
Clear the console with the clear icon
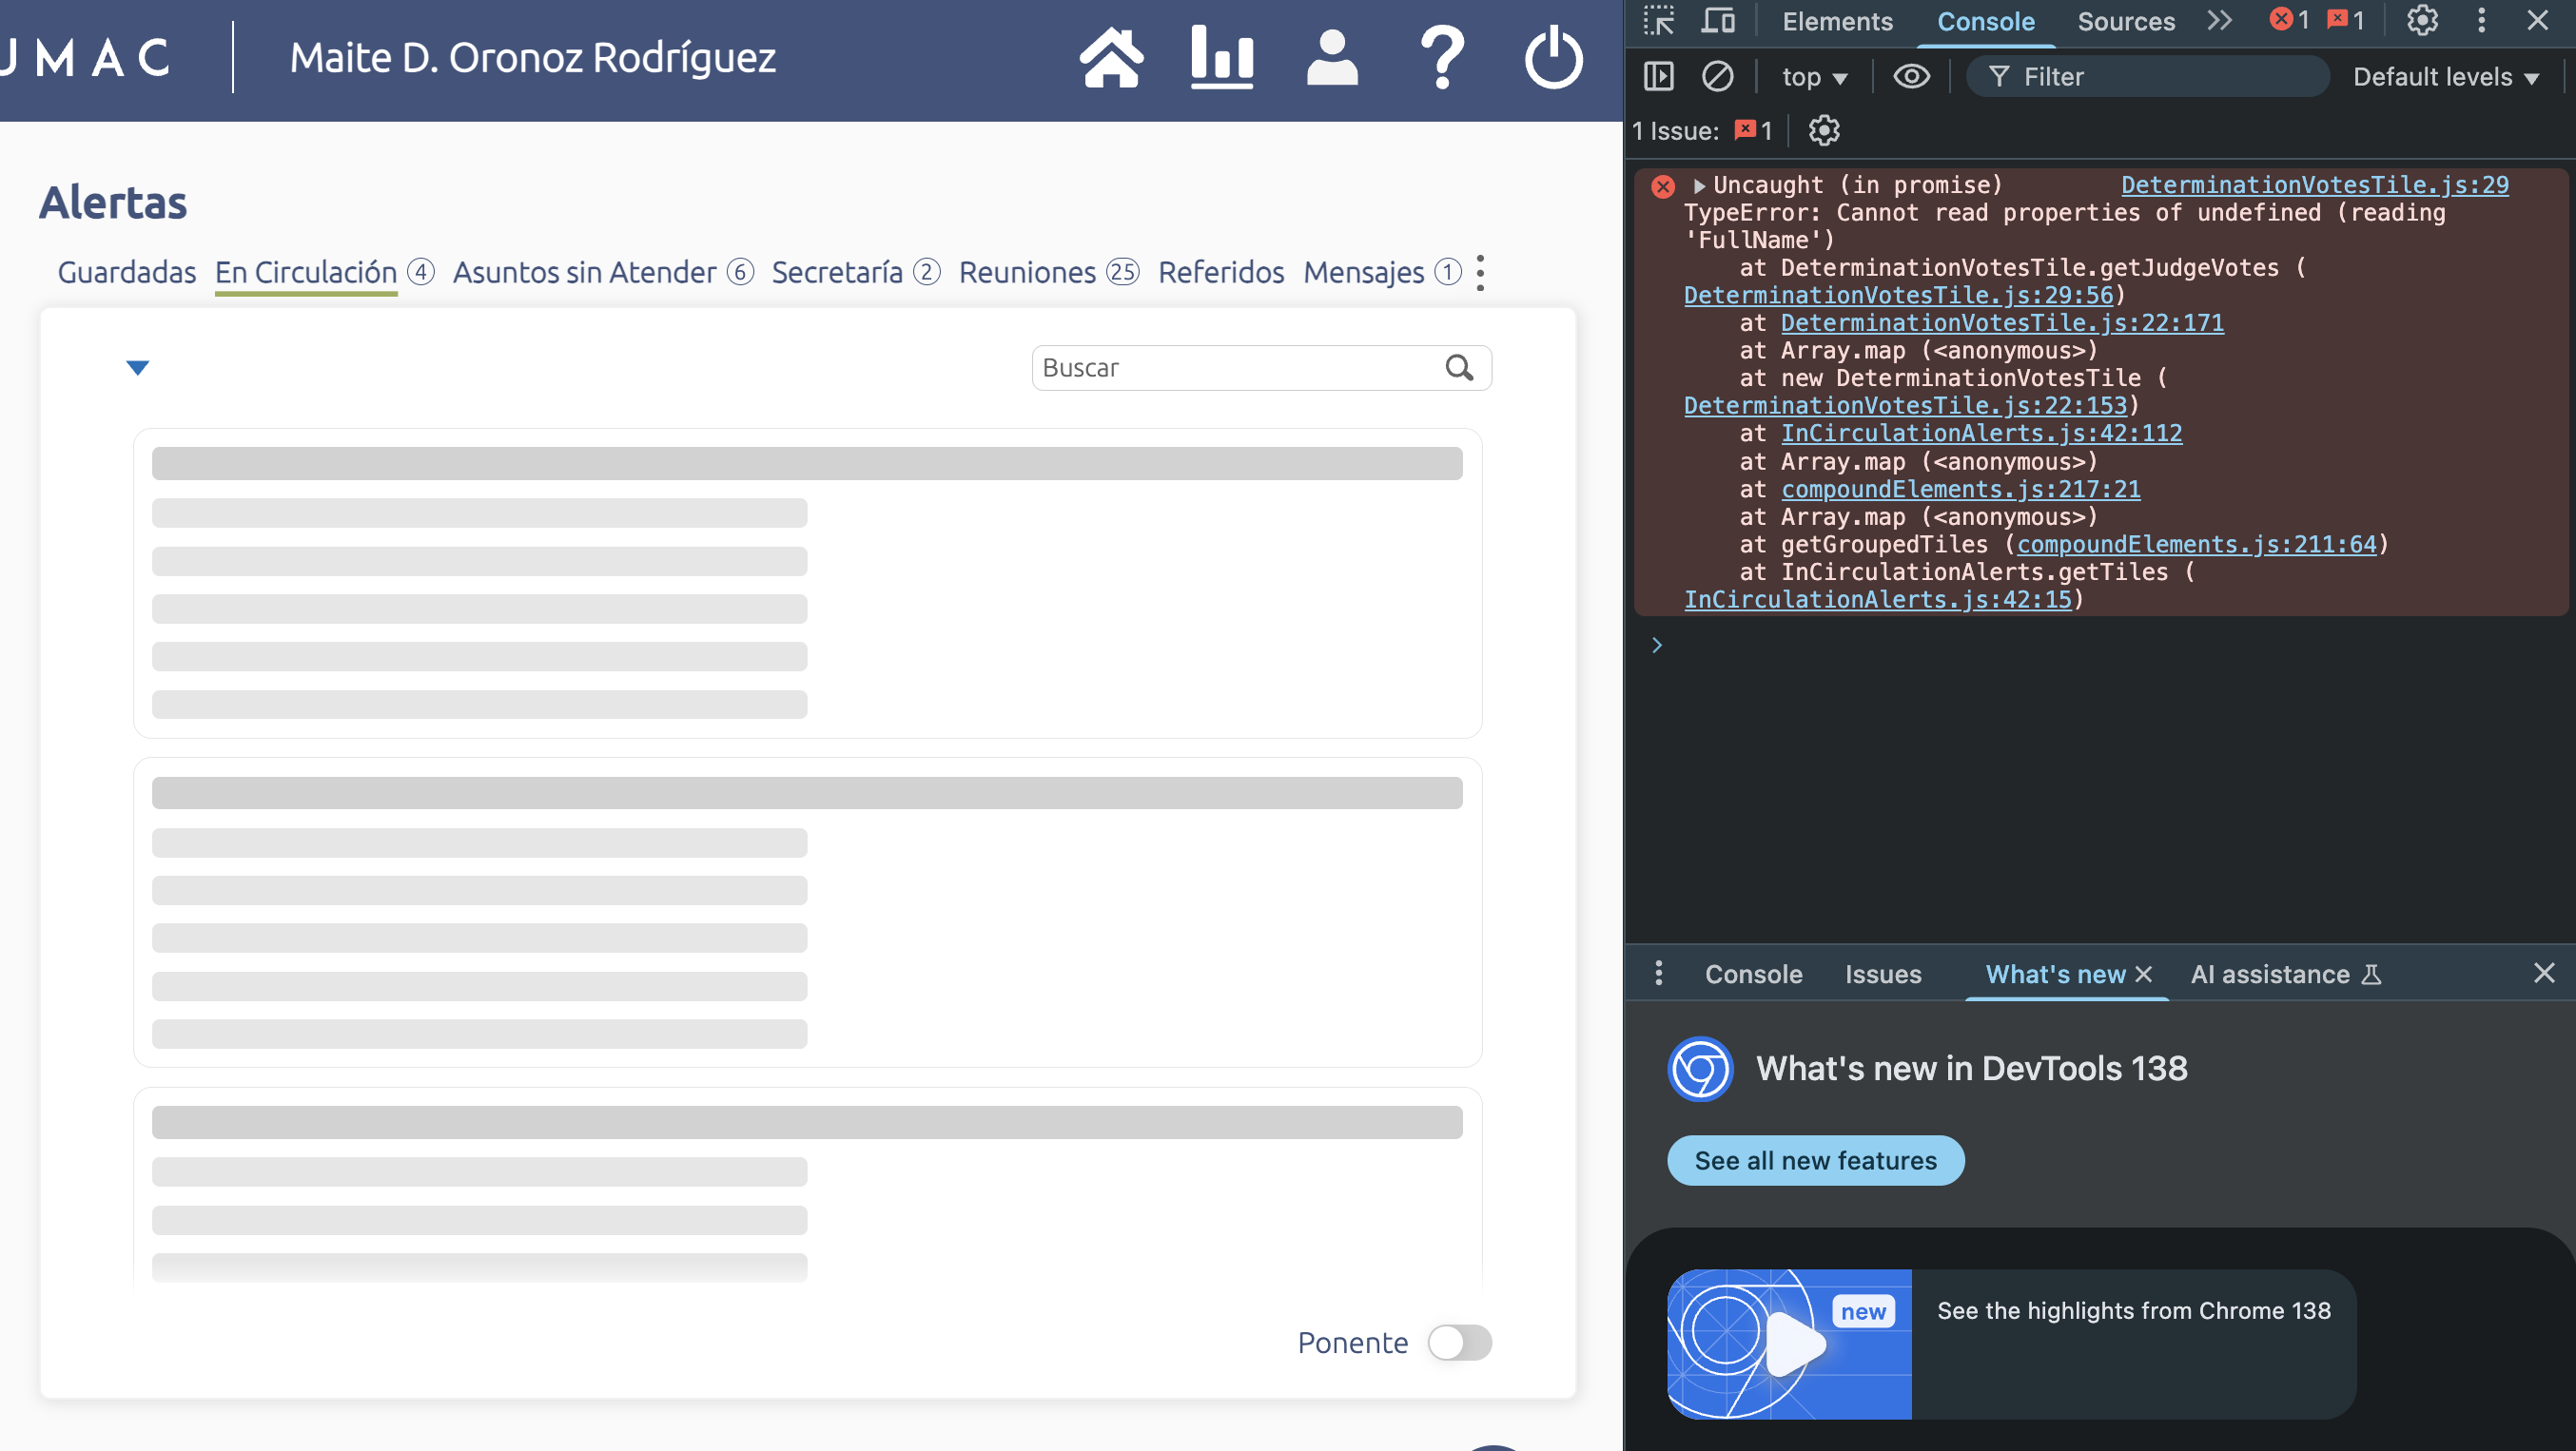[1717, 77]
